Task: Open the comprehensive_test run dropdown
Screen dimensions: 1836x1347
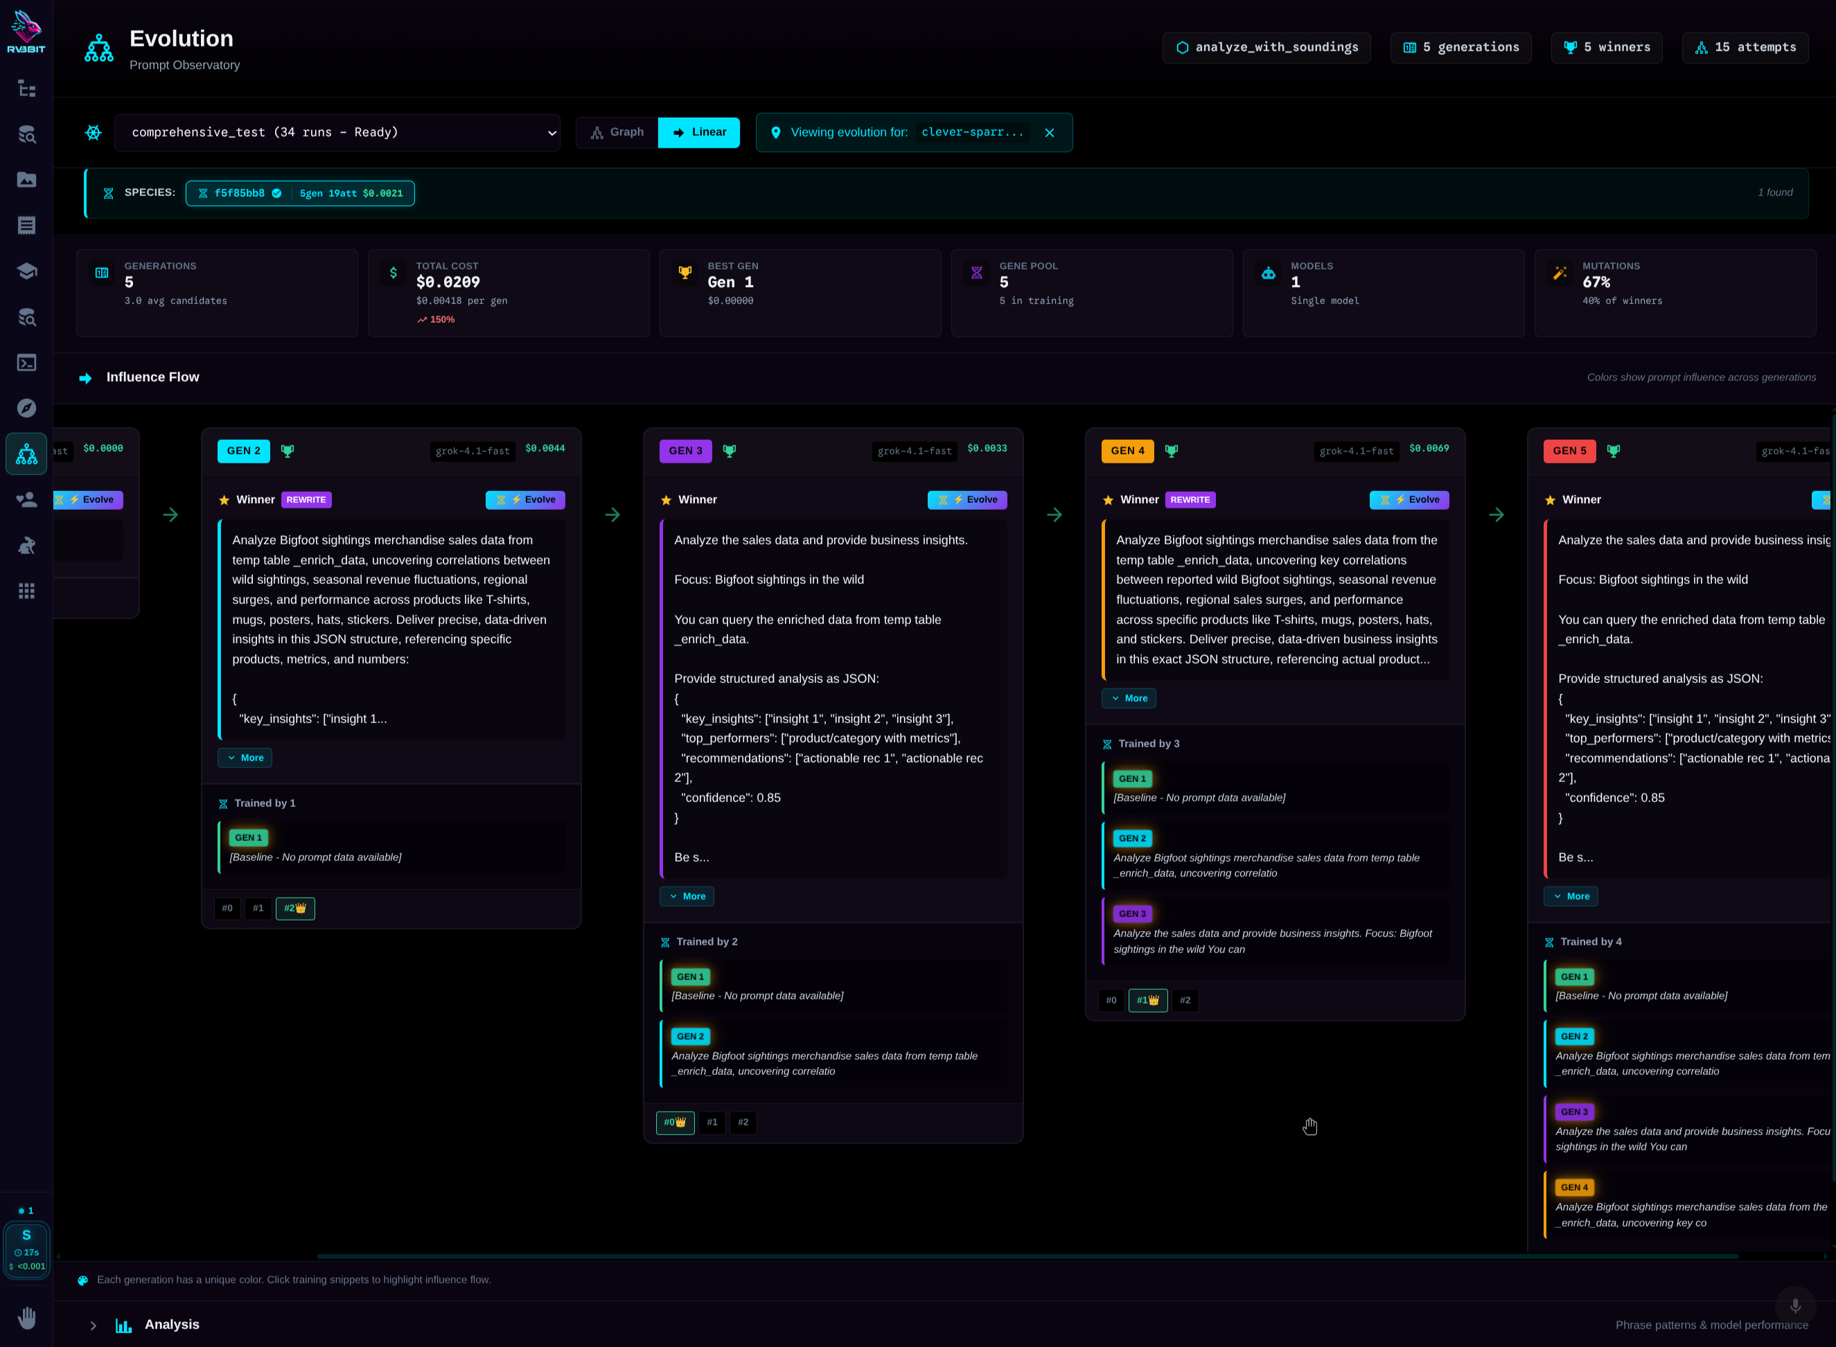Action: (x=337, y=132)
